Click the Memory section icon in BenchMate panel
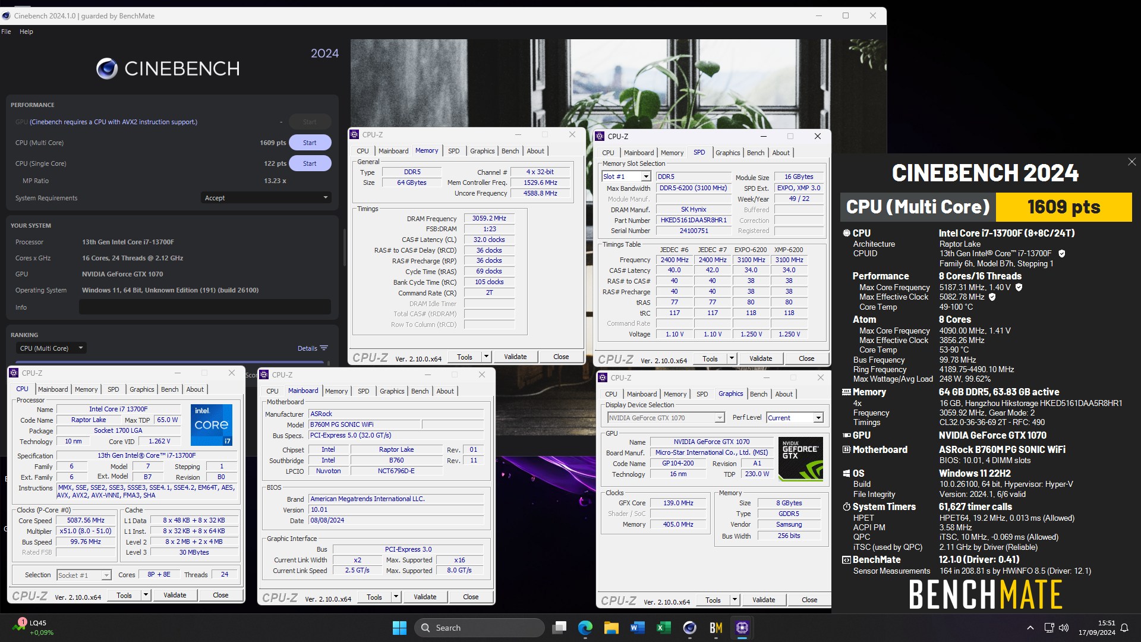1141x642 pixels. [846, 392]
